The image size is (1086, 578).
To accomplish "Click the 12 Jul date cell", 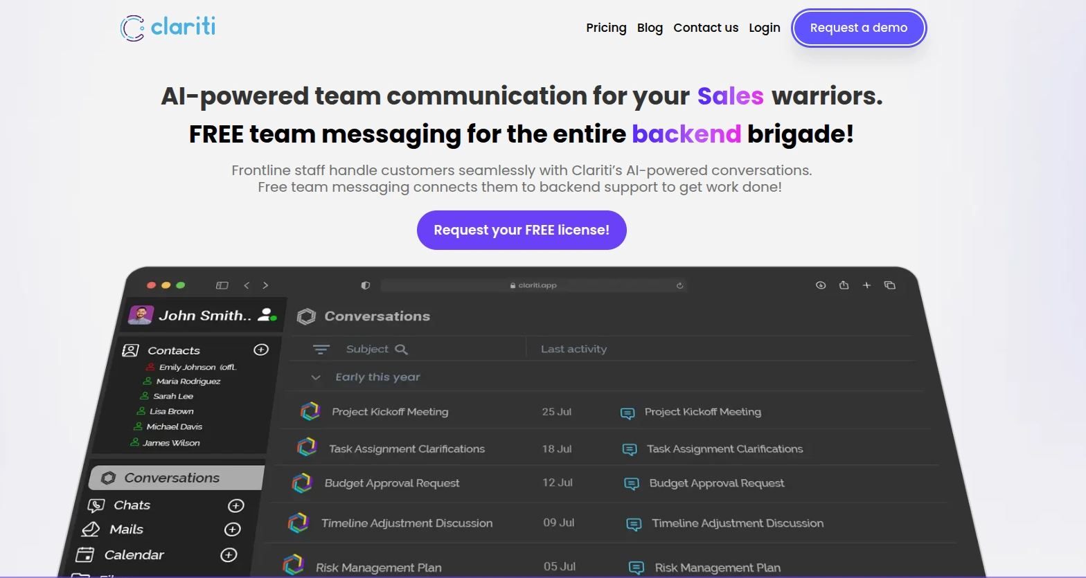I will pos(558,482).
